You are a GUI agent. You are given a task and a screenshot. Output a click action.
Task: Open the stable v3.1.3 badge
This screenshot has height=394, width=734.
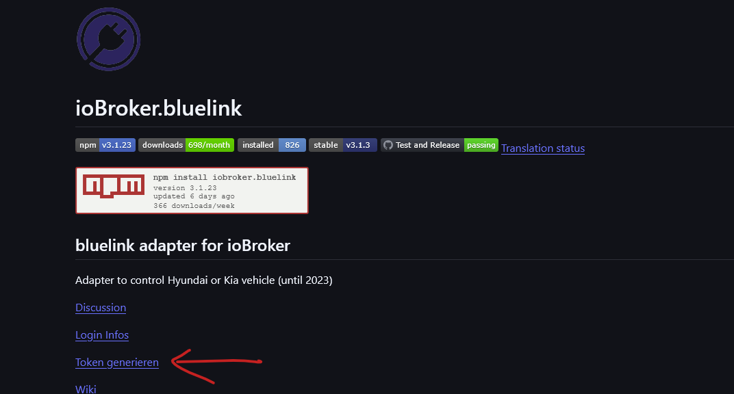[342, 145]
